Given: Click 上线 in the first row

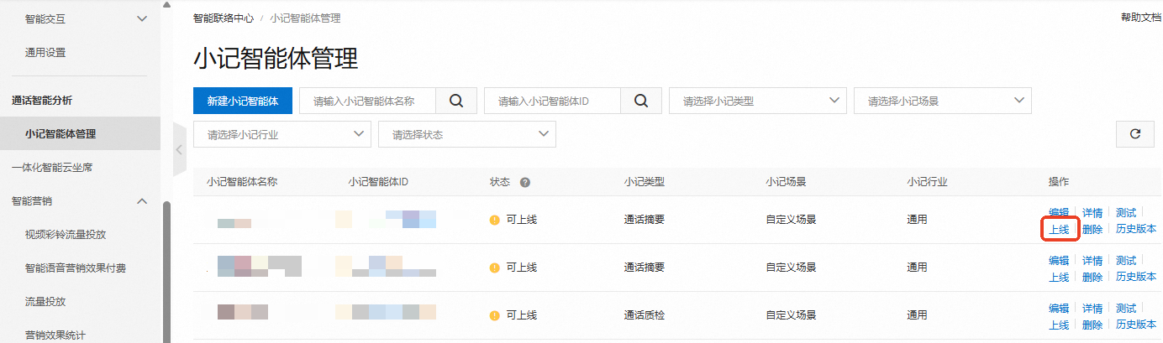Looking at the screenshot, I should tap(1059, 229).
